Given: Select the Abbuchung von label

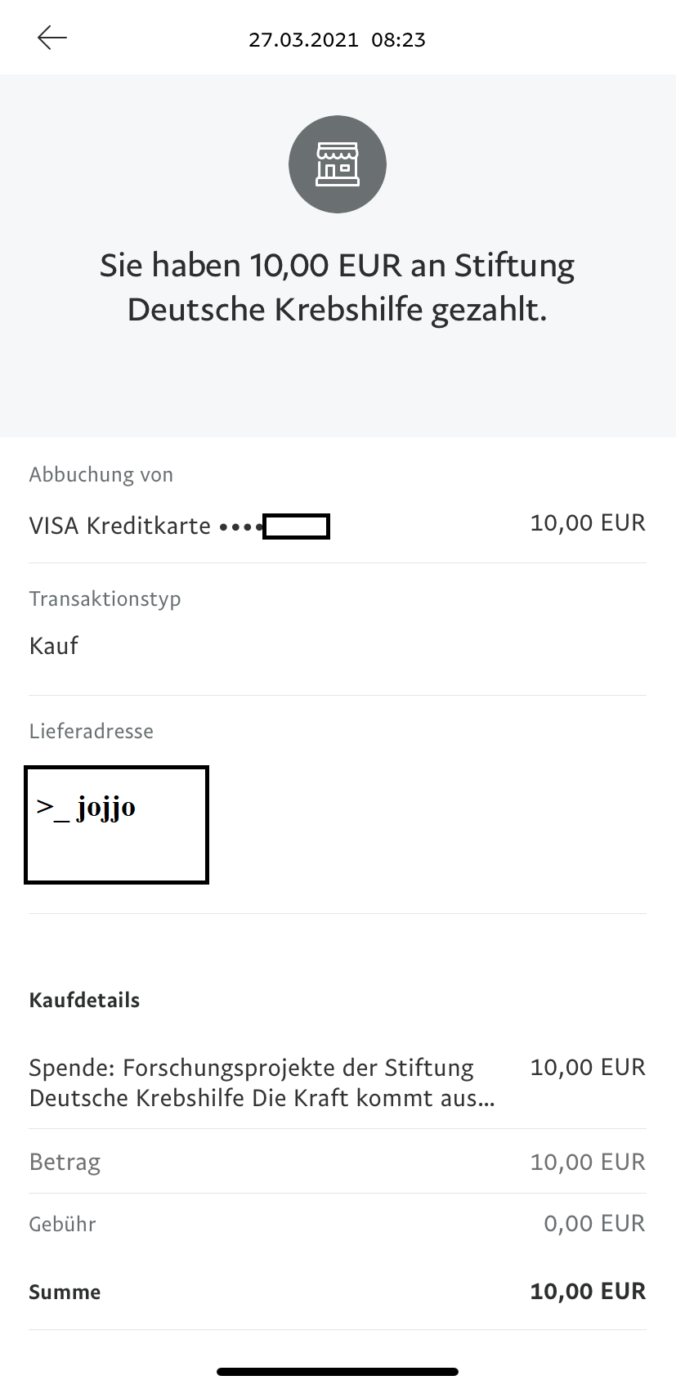Looking at the screenshot, I should coord(101,475).
